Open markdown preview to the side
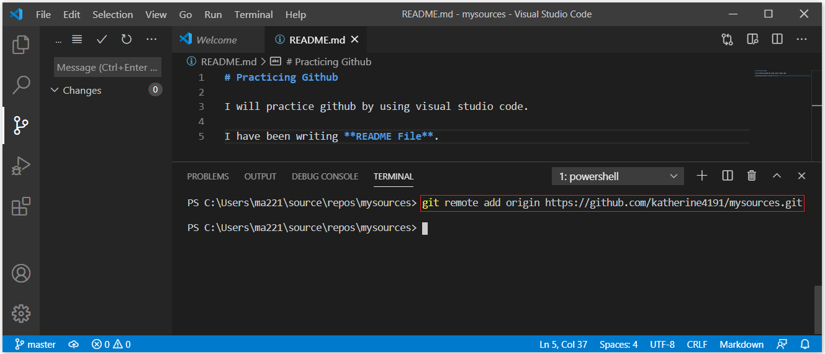This screenshot has height=354, width=825. pos(752,39)
